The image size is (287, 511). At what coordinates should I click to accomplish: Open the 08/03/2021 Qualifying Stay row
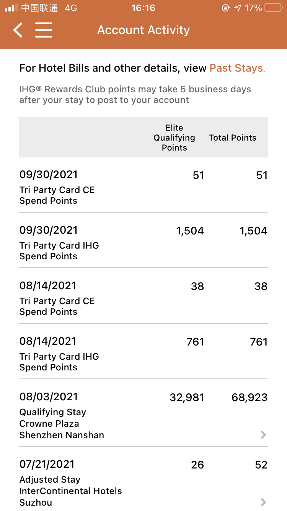(143, 413)
